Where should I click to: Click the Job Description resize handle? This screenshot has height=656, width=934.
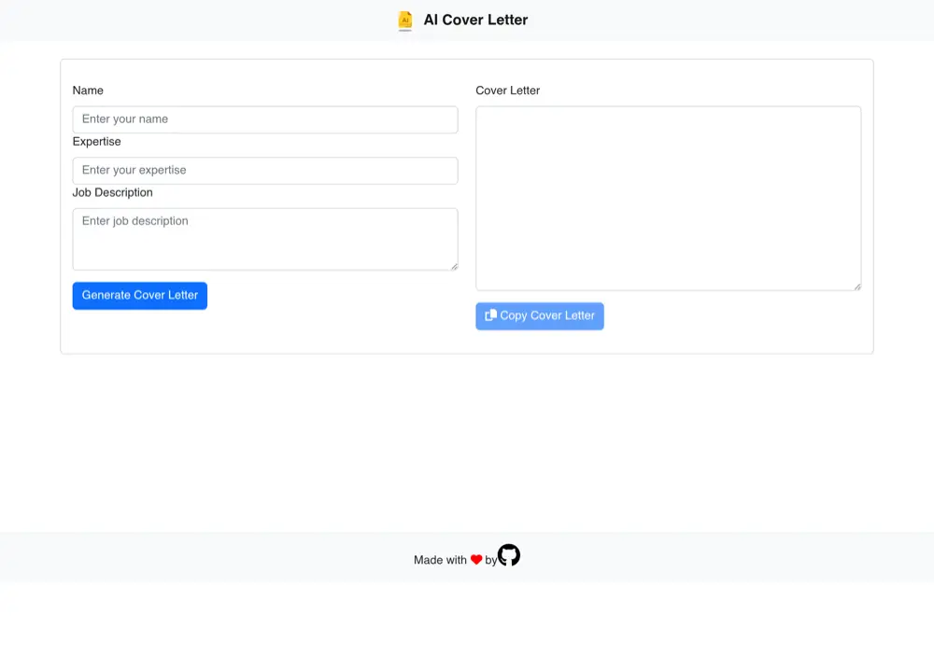[455, 267]
